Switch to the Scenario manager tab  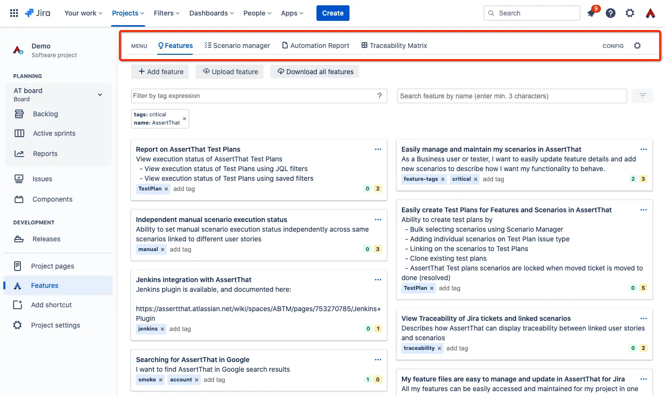pos(237,46)
